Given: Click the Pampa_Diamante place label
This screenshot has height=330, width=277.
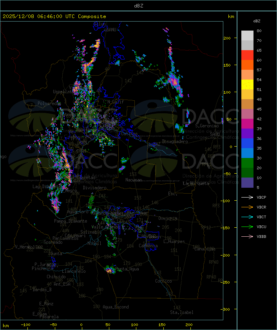Looking at the screenshot, I should click(x=71, y=221).
